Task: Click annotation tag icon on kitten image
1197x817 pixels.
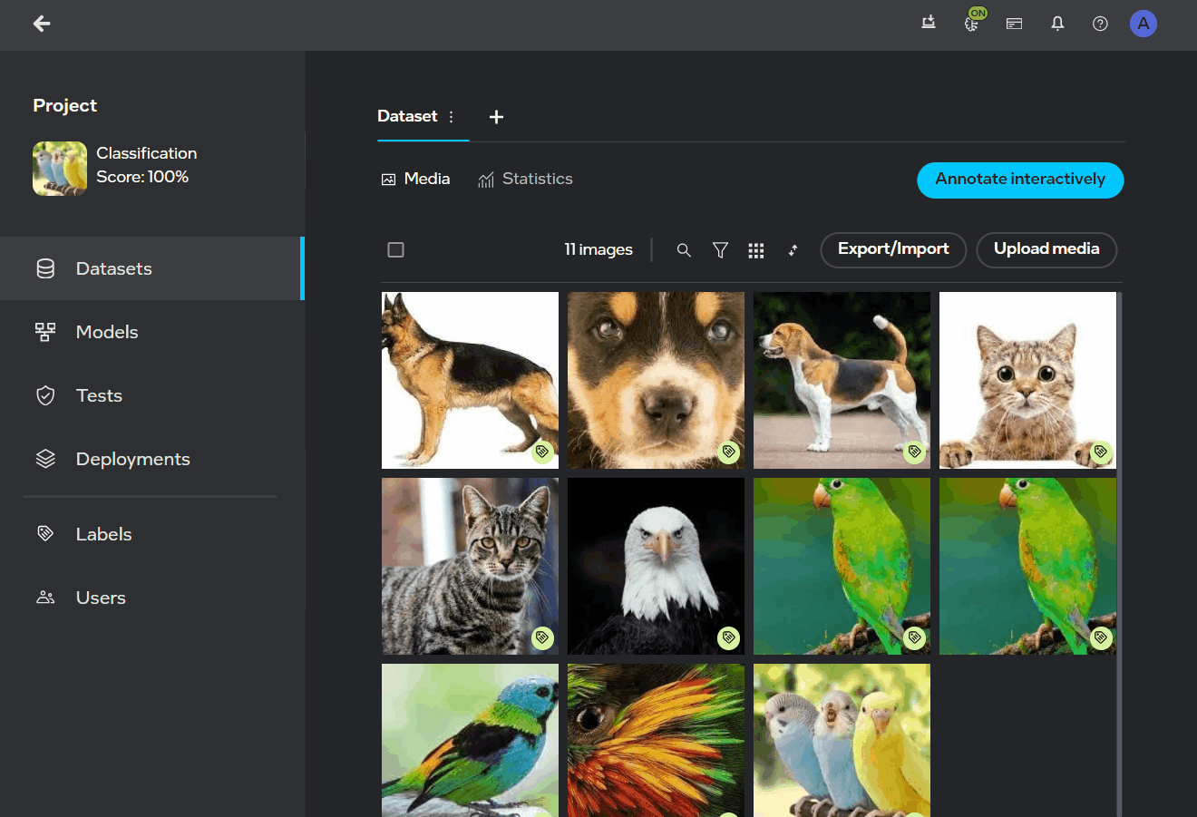Action: (1100, 452)
